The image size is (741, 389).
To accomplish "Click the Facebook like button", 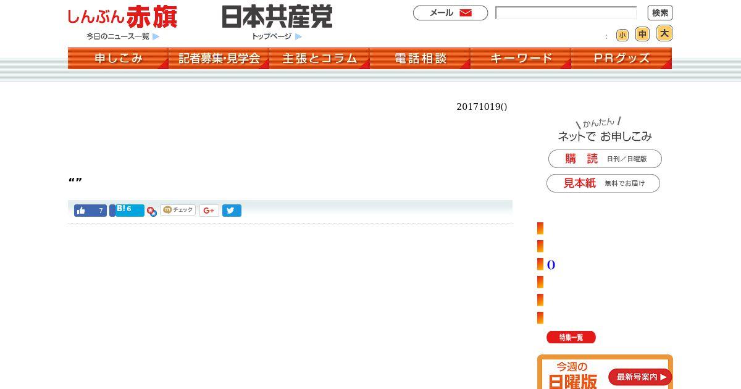I will (90, 211).
